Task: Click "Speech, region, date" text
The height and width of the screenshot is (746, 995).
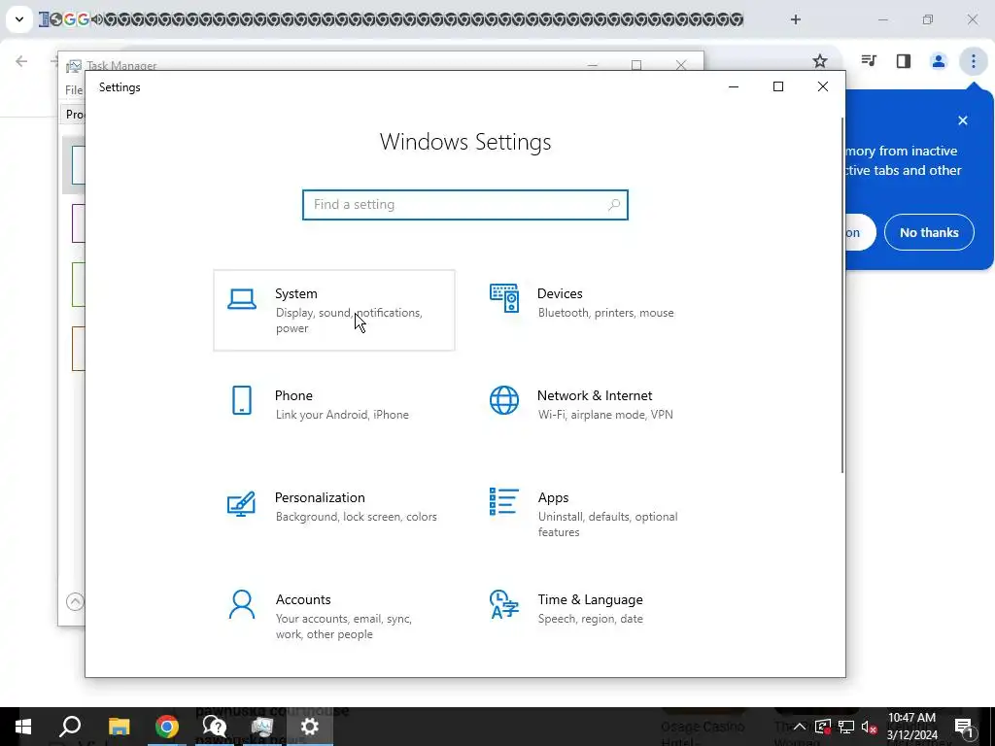Action: (x=590, y=619)
